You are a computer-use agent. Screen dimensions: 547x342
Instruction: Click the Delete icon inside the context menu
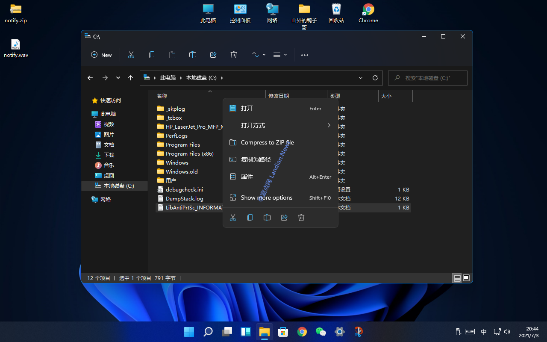click(x=301, y=218)
